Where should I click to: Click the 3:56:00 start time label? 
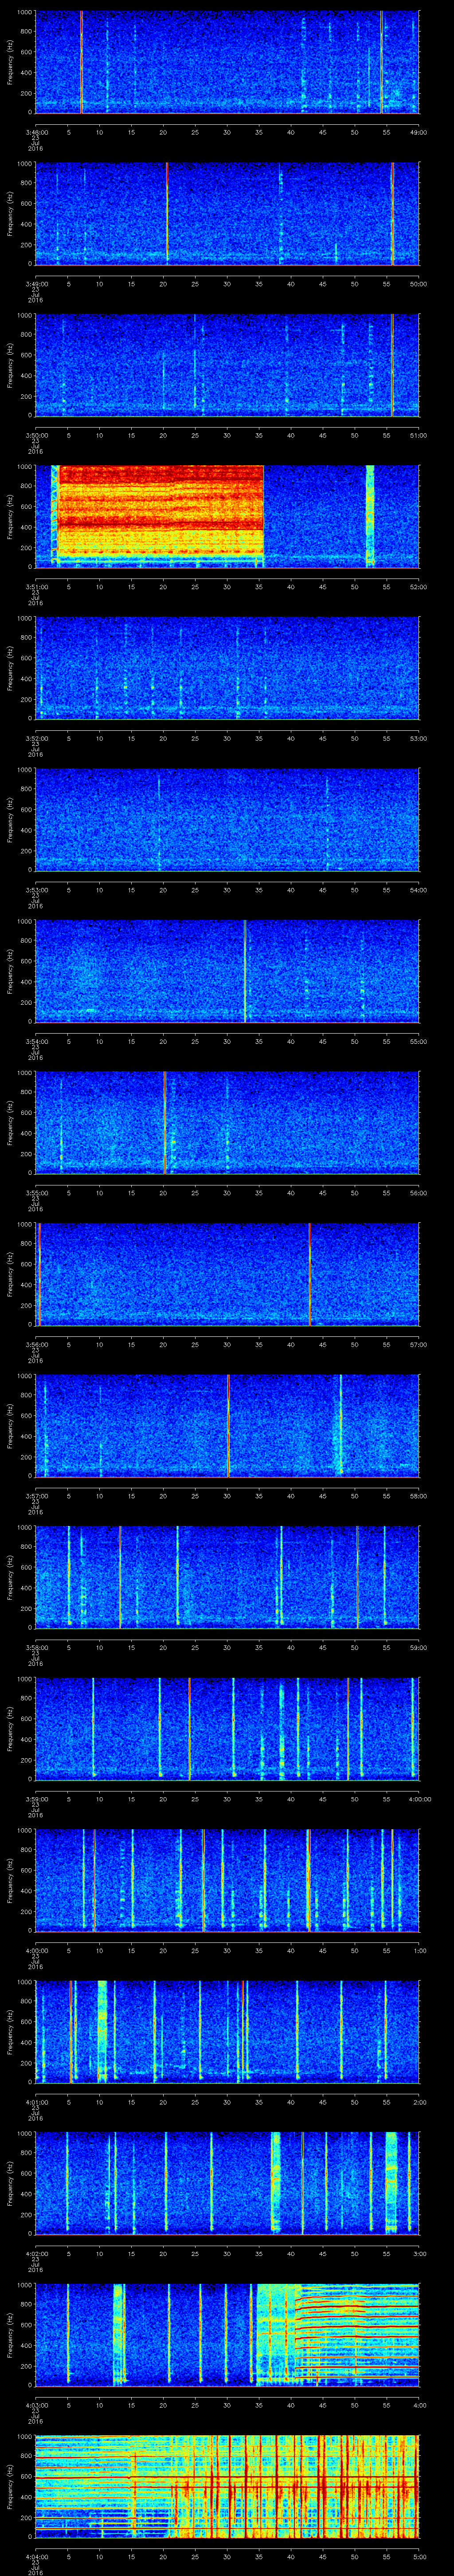tap(36, 1344)
